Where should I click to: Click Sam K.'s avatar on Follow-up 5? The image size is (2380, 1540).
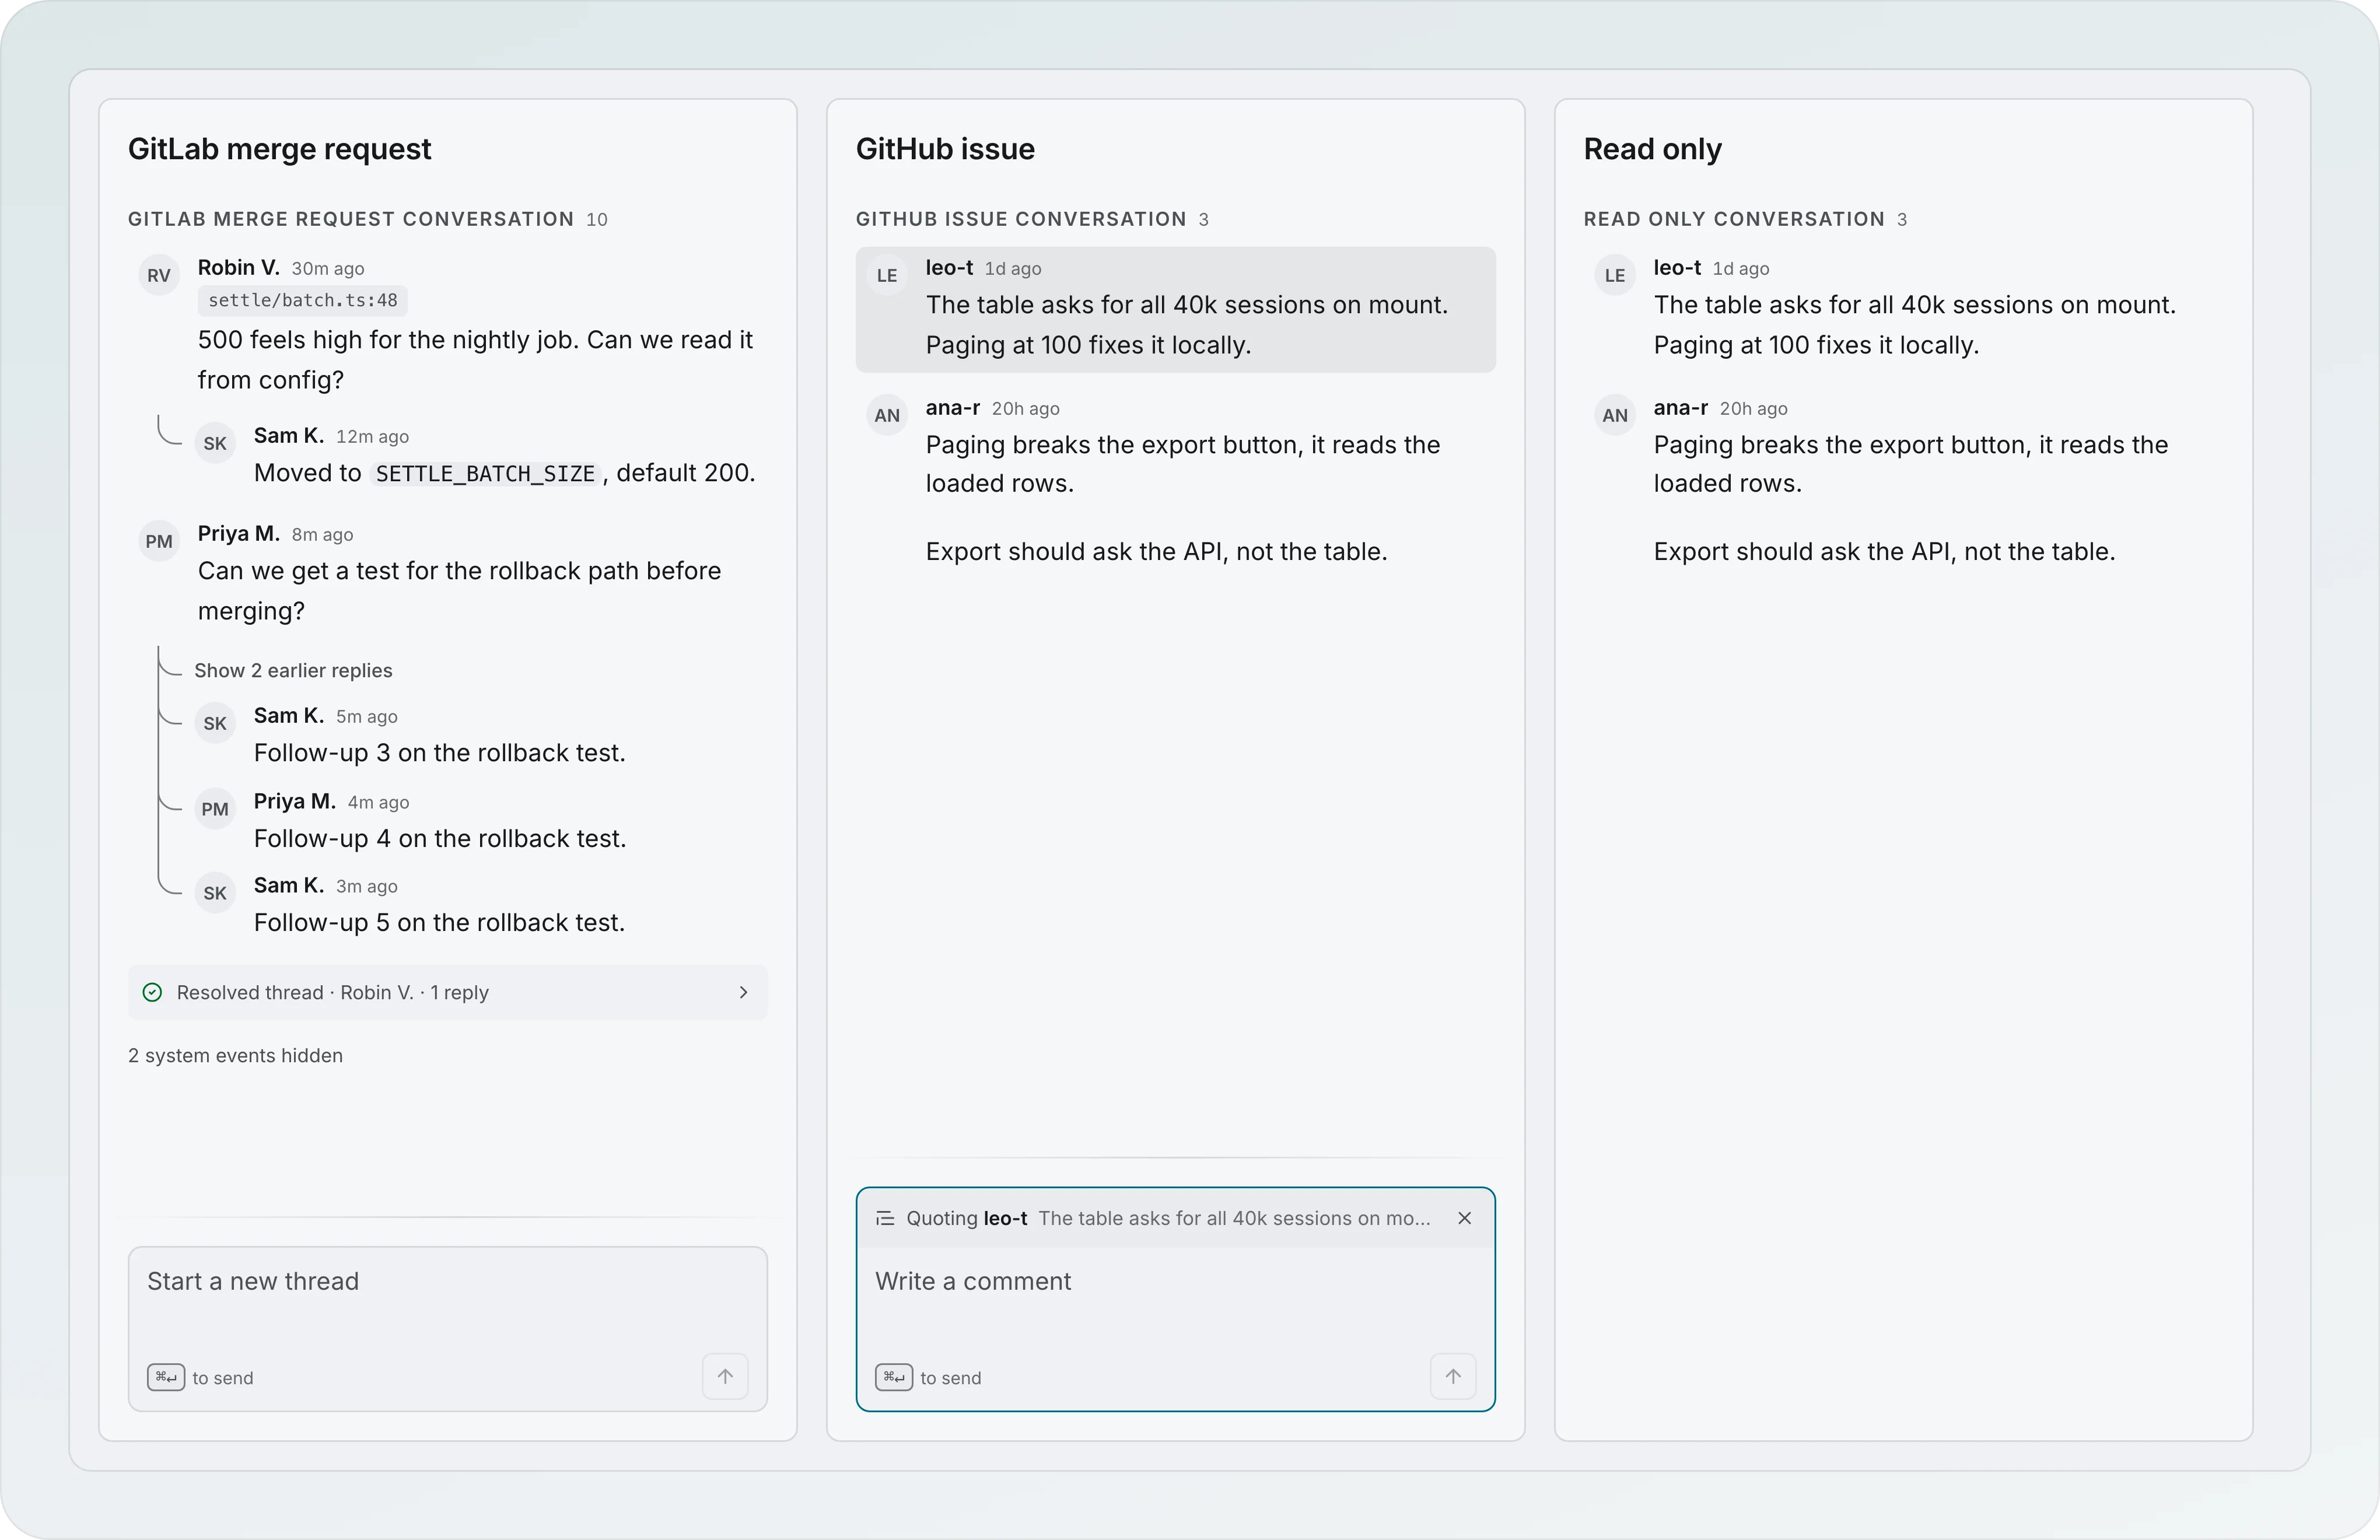pyautogui.click(x=215, y=893)
